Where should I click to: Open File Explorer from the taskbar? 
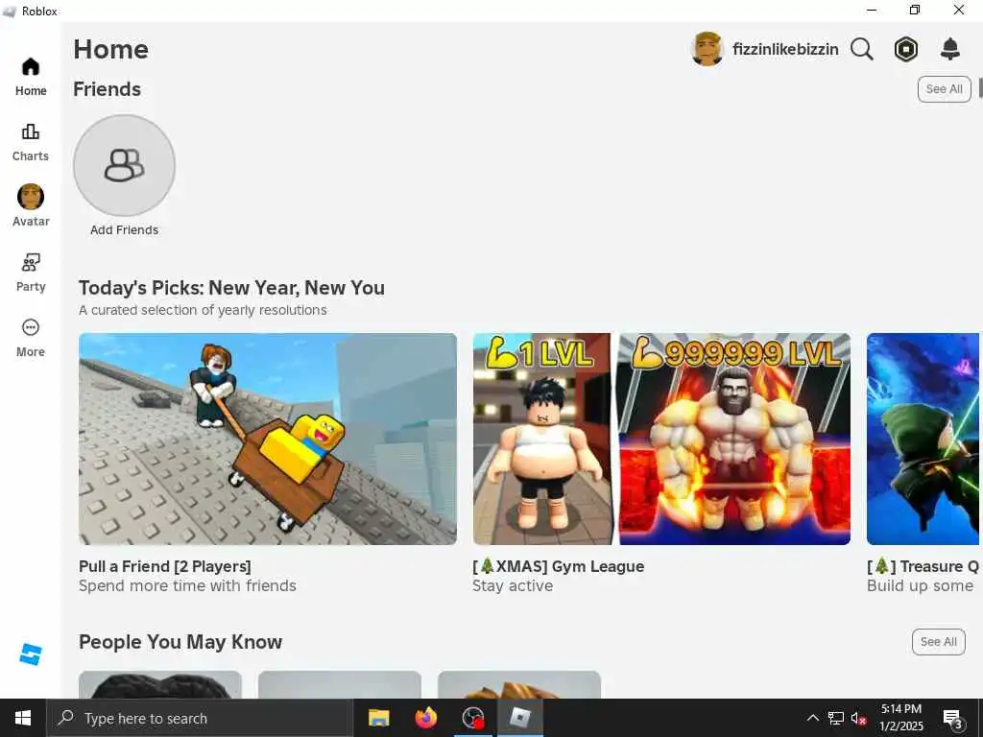click(378, 718)
